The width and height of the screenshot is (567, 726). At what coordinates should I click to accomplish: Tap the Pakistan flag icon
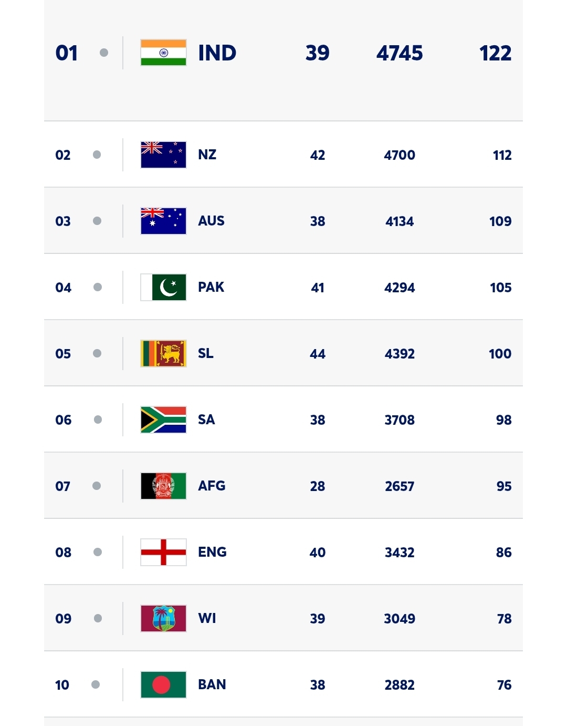(163, 287)
